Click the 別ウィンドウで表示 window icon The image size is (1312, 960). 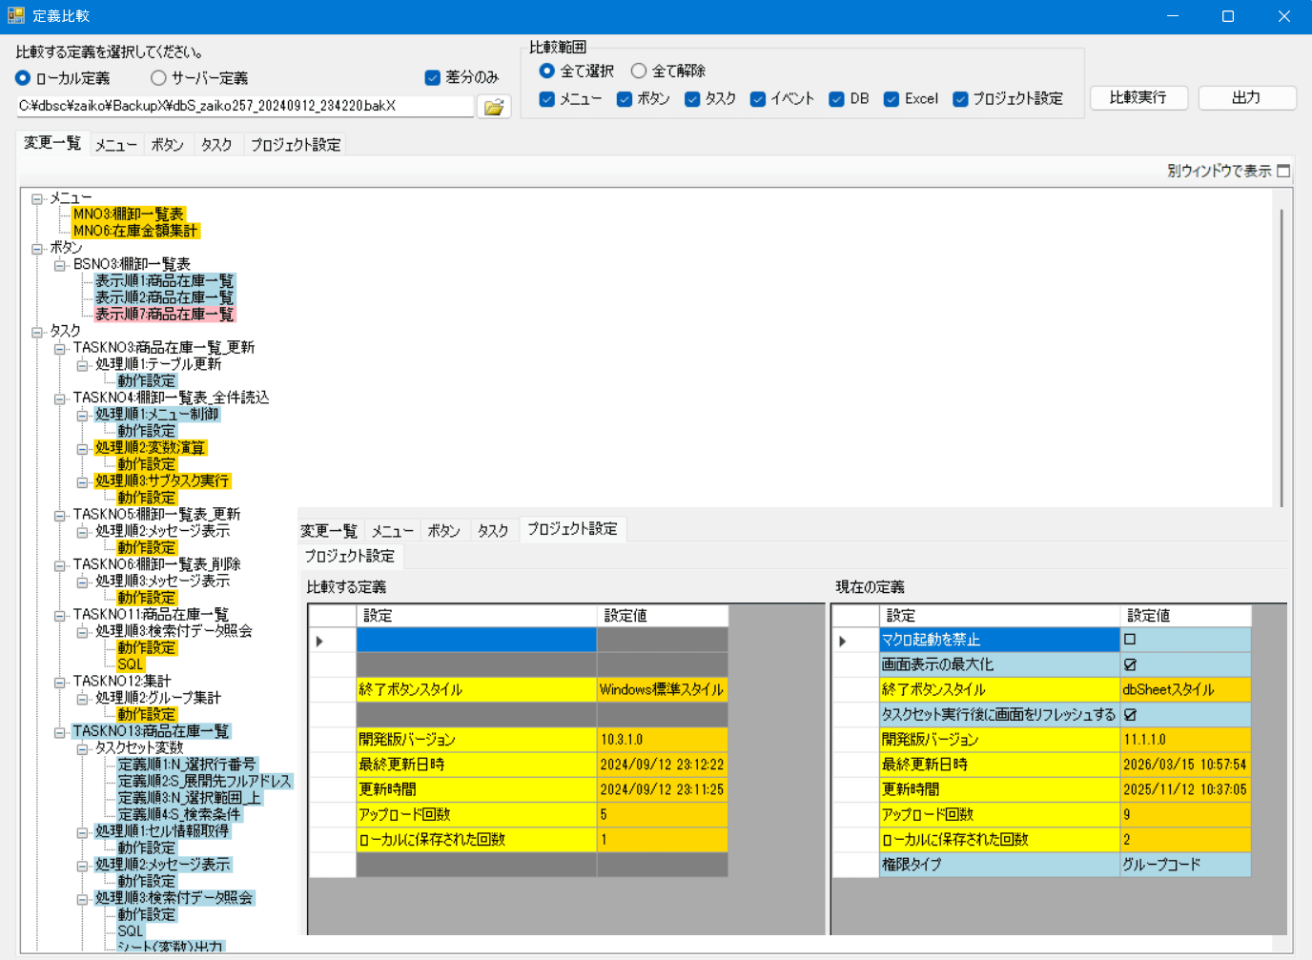tap(1283, 171)
